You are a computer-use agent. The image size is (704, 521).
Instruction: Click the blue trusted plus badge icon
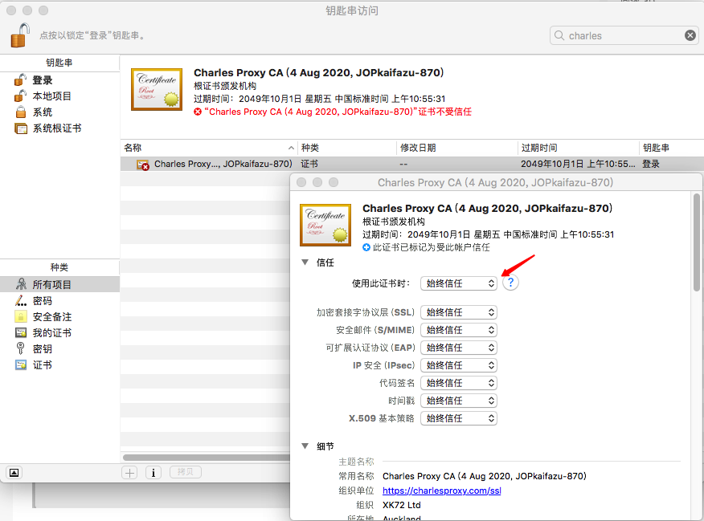[366, 247]
